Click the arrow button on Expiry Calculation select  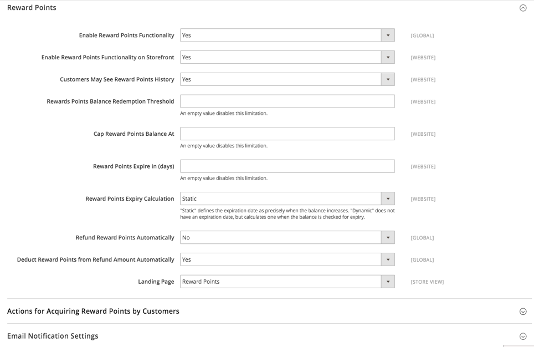(x=388, y=199)
